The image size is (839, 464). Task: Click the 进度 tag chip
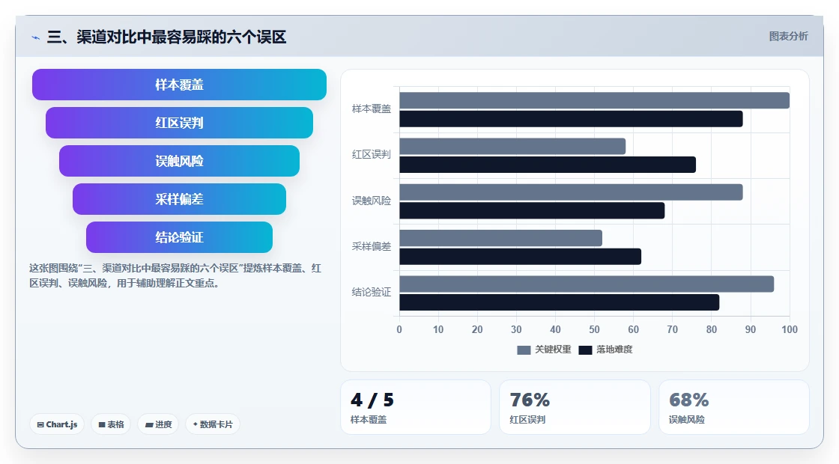(x=158, y=424)
